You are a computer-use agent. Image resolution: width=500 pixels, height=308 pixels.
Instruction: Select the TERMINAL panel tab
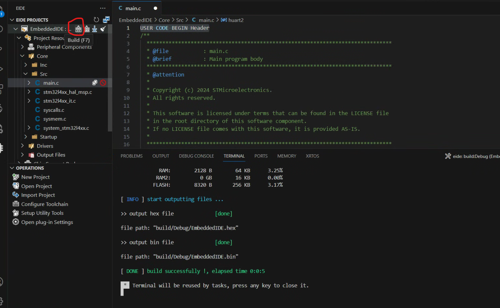pyautogui.click(x=234, y=156)
